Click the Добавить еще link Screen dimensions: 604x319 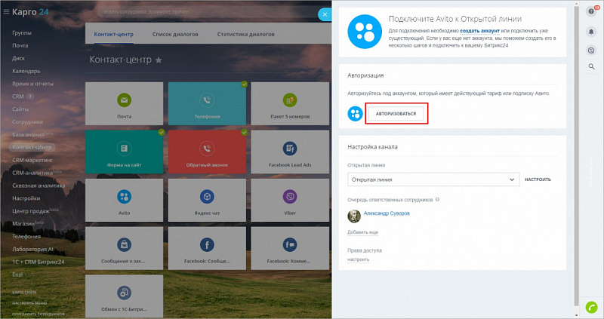[363, 232]
